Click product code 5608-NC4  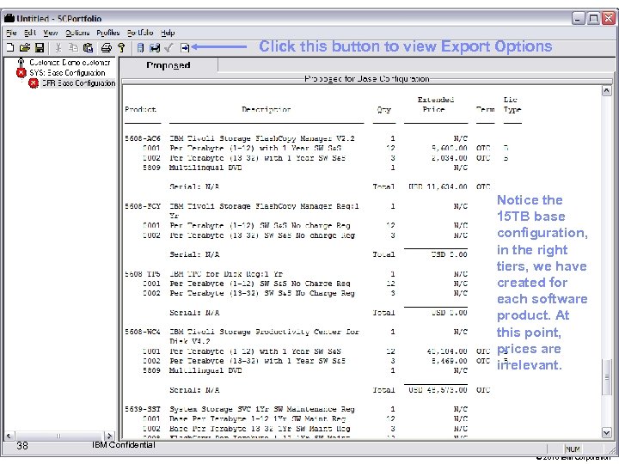coord(143,332)
